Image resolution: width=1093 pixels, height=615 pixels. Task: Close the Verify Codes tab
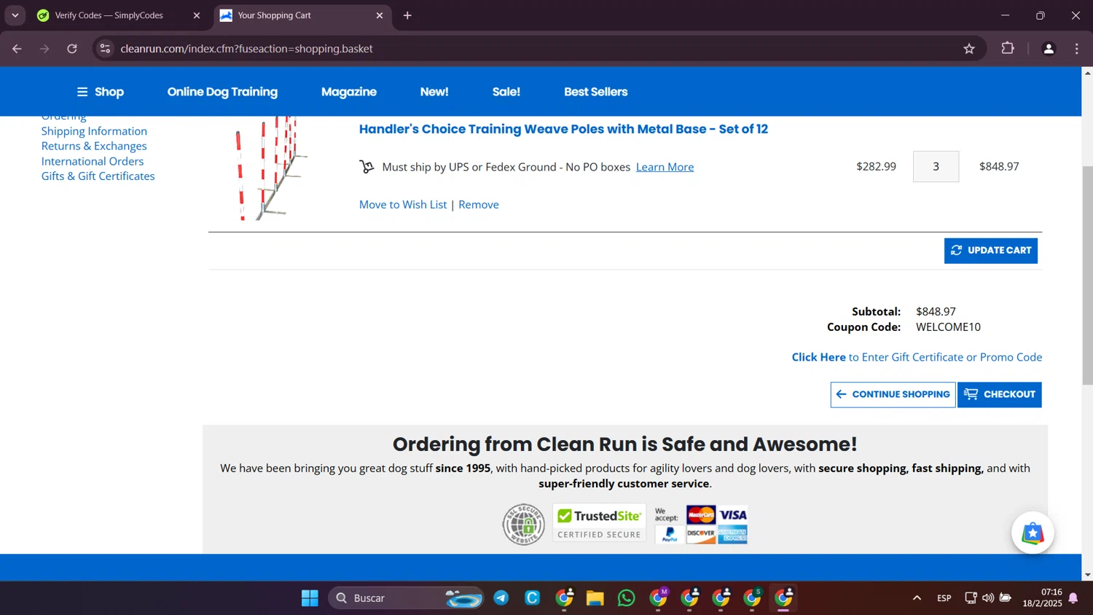tap(196, 15)
